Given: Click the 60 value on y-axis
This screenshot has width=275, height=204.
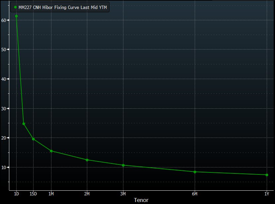Looking at the screenshot, I should tap(4, 20).
